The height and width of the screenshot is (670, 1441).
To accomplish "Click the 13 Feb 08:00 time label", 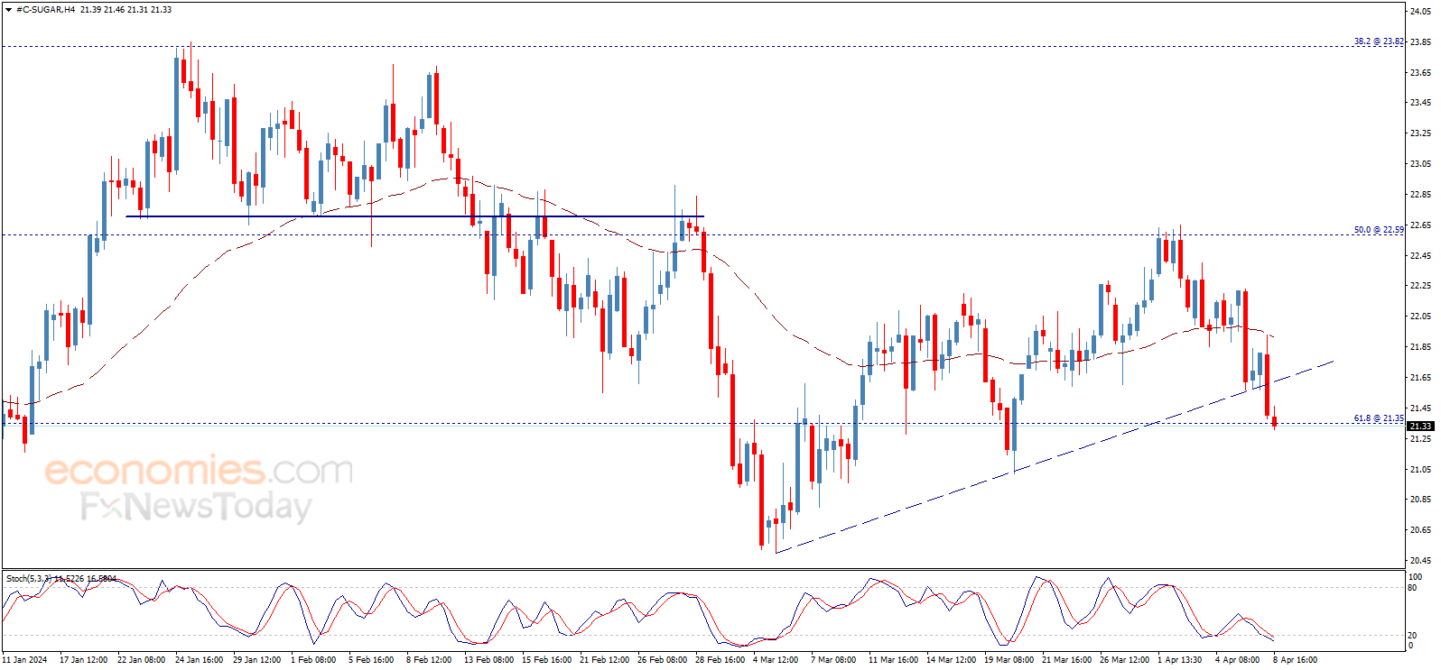I will [488, 660].
